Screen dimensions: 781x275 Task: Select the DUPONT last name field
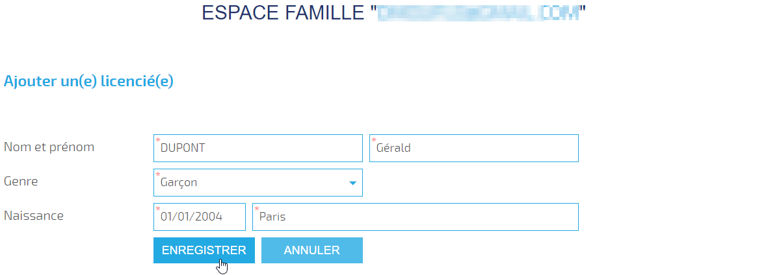[x=258, y=148]
